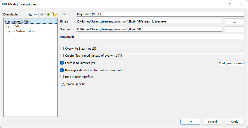Click the add executable plus icon

(30, 14)
